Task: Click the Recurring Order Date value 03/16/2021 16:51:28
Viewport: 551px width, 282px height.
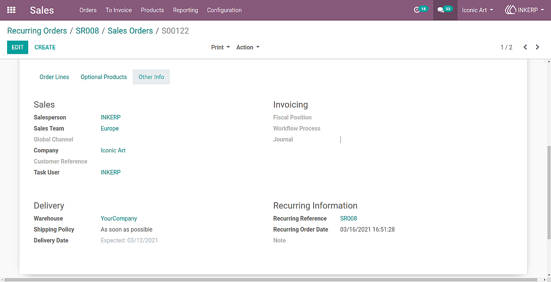Action: [368, 230]
